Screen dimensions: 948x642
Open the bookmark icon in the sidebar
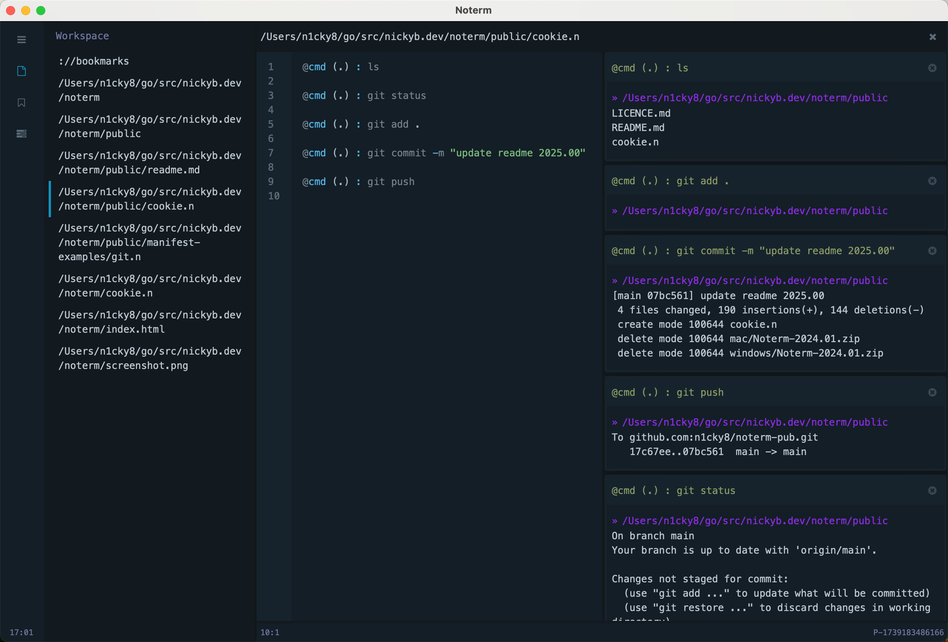click(x=22, y=102)
